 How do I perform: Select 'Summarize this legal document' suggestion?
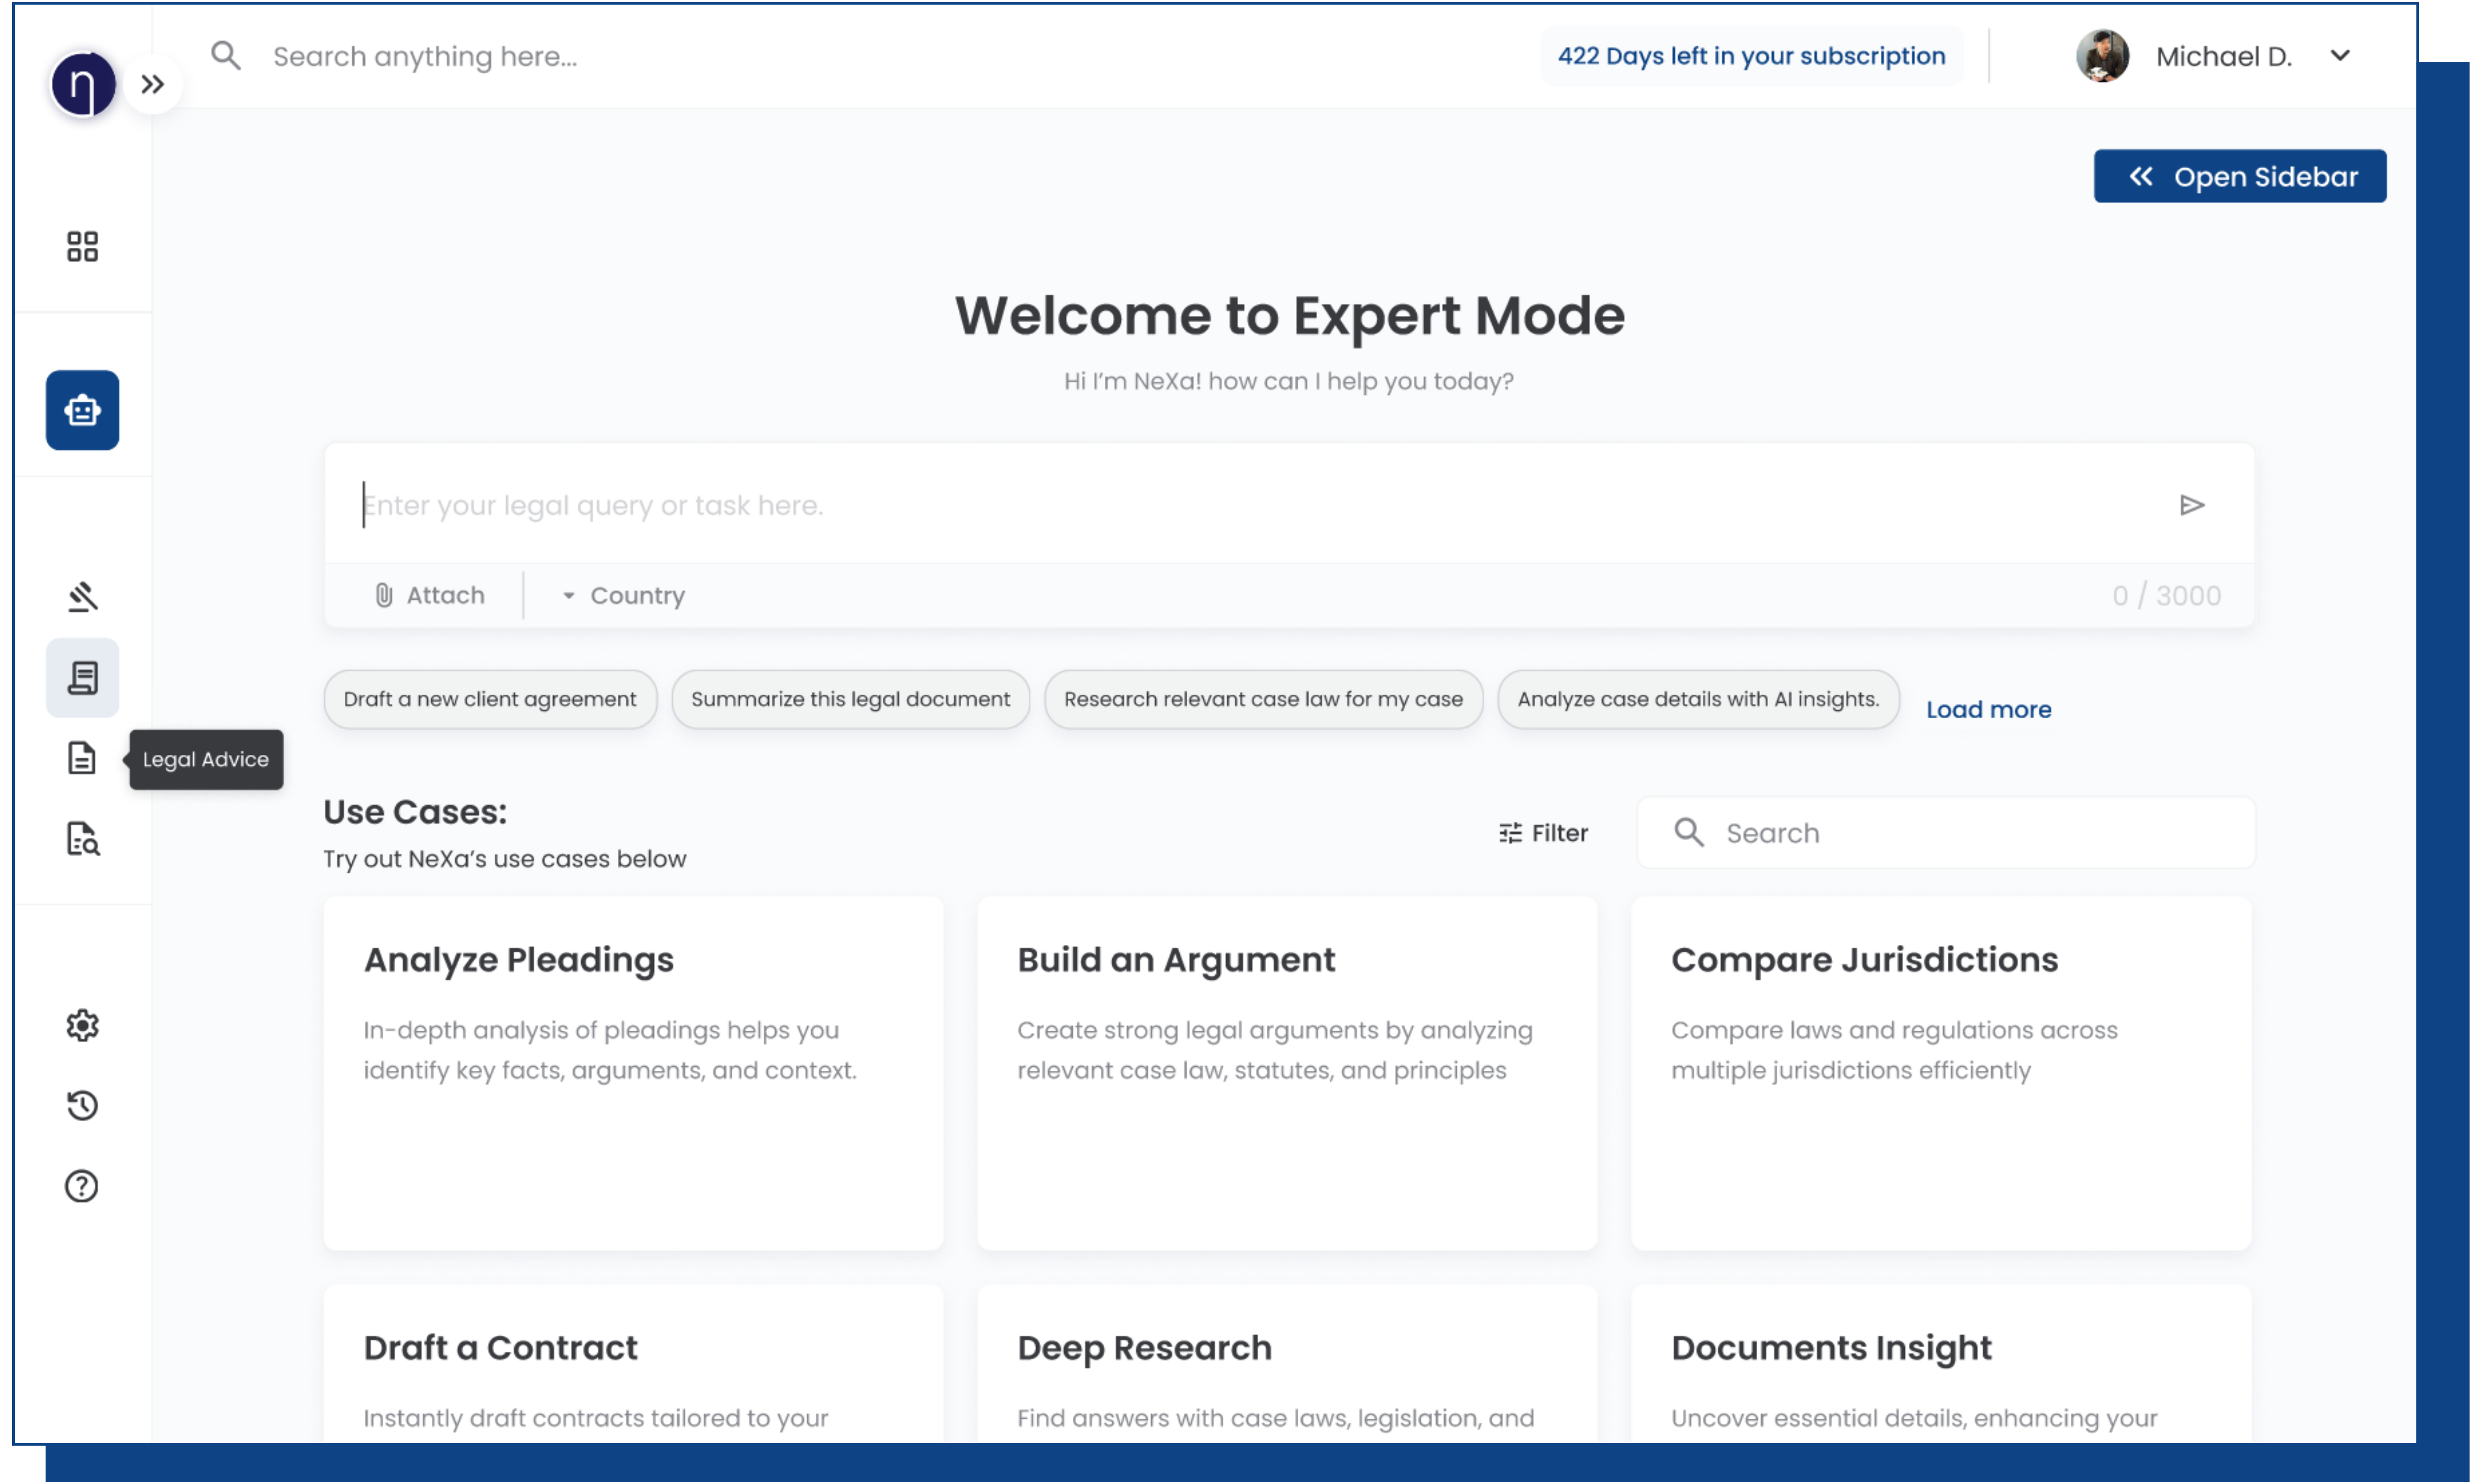pos(851,700)
